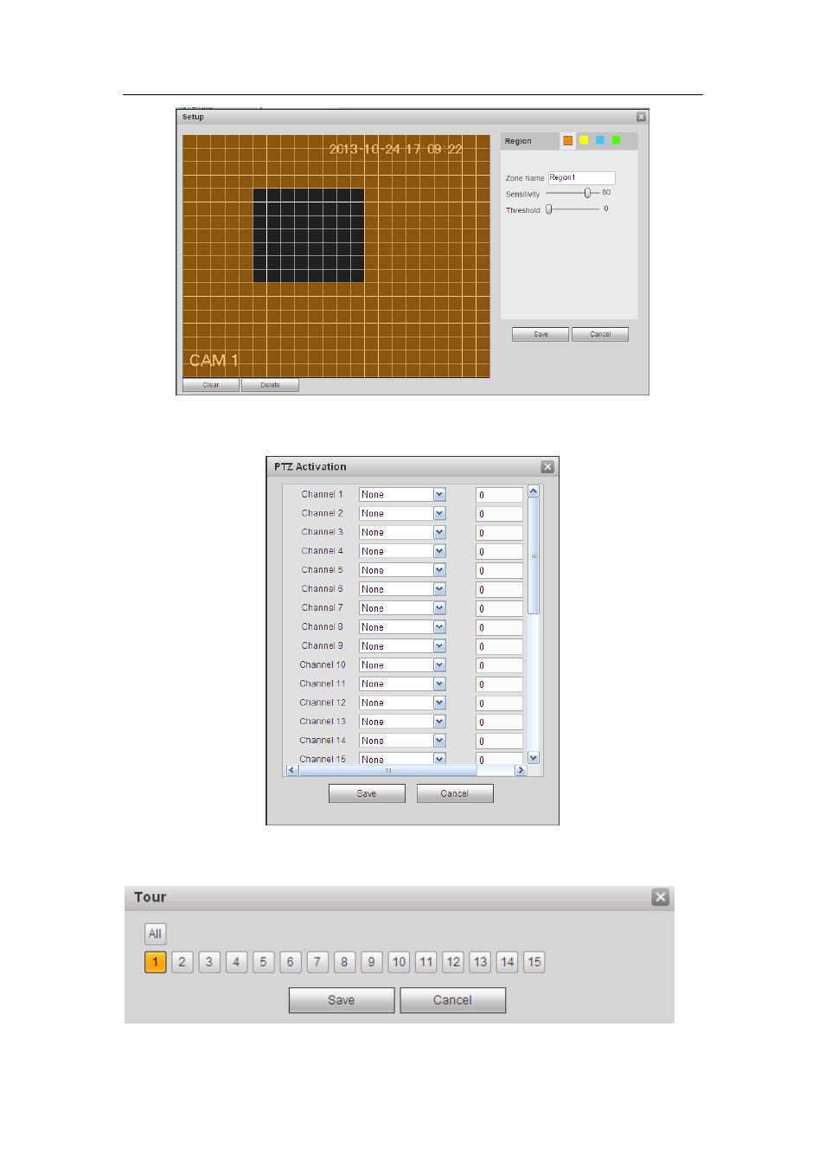Toggle Tour channel 3

[209, 962]
